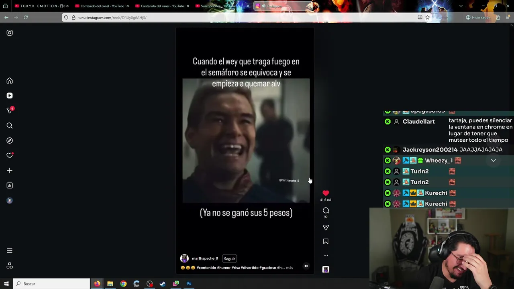The width and height of the screenshot is (514, 289).
Task: Open the hamburger More menu in sidebar
Action: 10,250
